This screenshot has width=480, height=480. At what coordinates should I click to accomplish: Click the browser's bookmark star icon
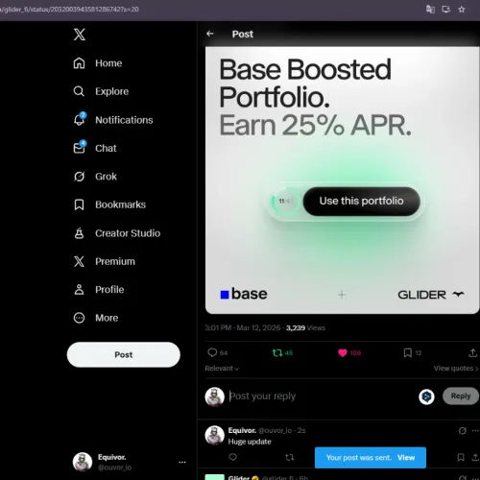[462, 10]
